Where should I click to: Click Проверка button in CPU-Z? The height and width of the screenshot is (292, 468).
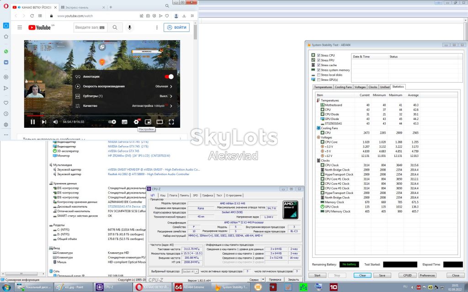pyautogui.click(x=275, y=280)
